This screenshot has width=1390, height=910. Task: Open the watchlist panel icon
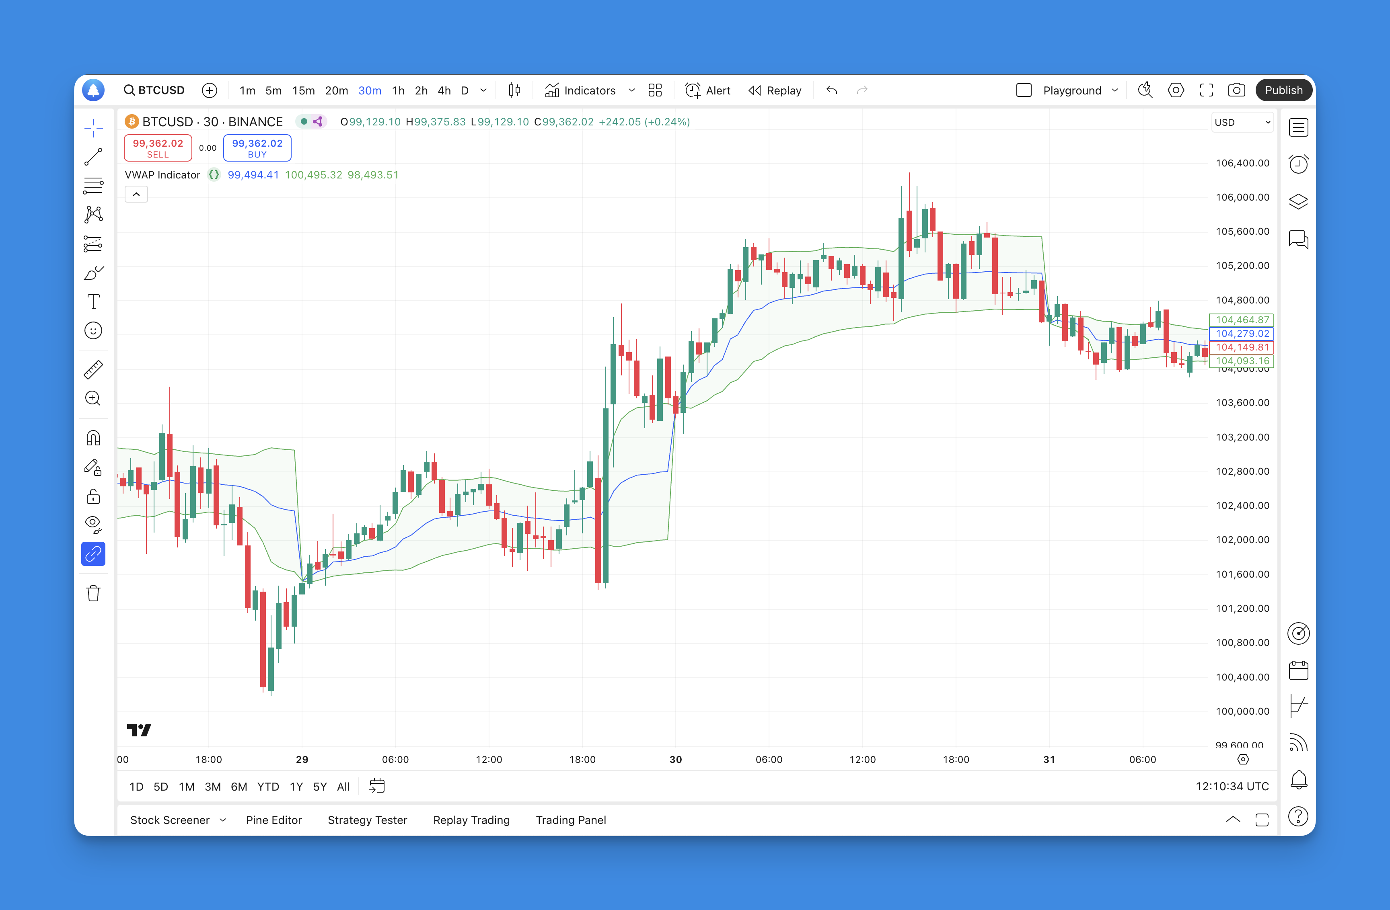(x=1298, y=128)
